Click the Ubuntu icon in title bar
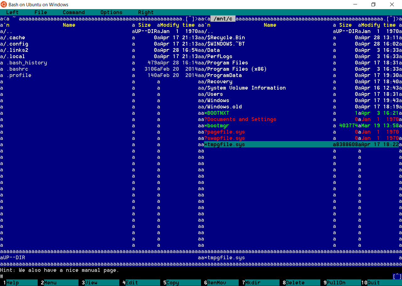 click(4, 4)
